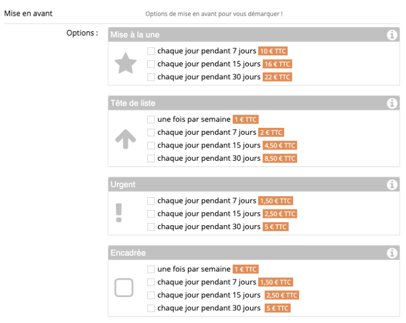
Task: Tick Encadrée une fois par semaine
Action: click(x=151, y=269)
